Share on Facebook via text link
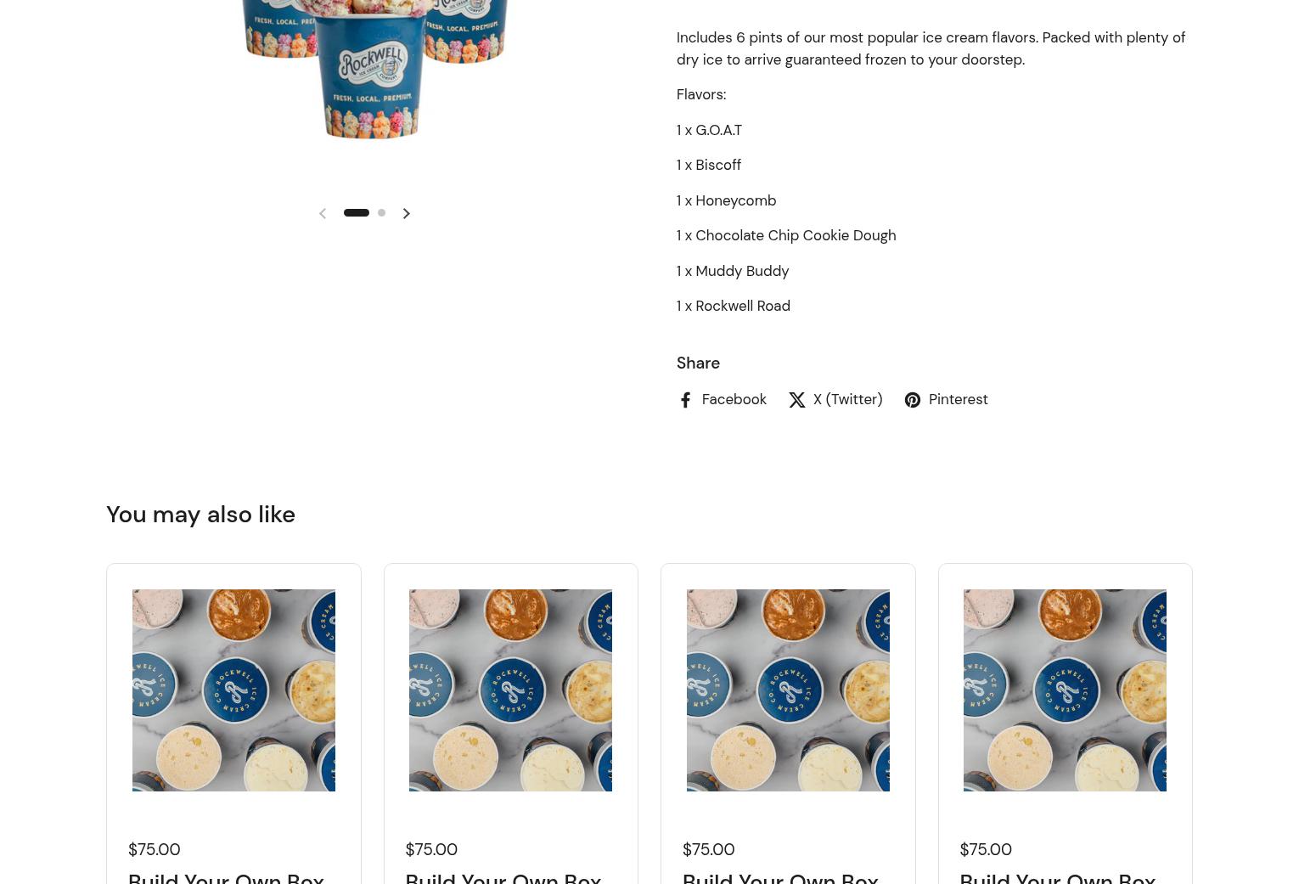 pyautogui.click(x=734, y=399)
